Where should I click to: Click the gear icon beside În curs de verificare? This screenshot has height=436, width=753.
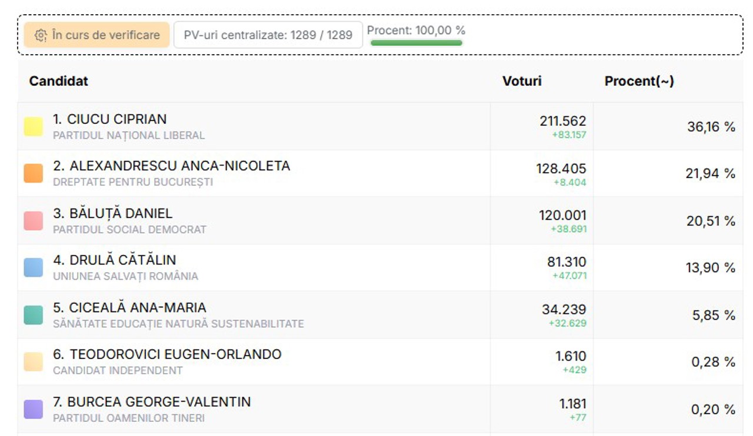click(x=40, y=35)
